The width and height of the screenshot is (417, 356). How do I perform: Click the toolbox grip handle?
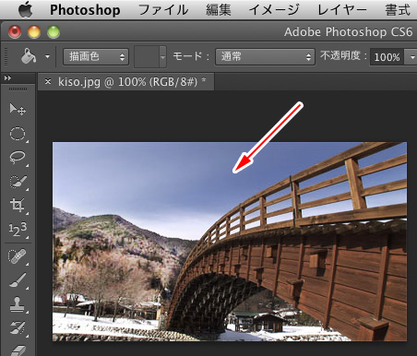[18, 89]
